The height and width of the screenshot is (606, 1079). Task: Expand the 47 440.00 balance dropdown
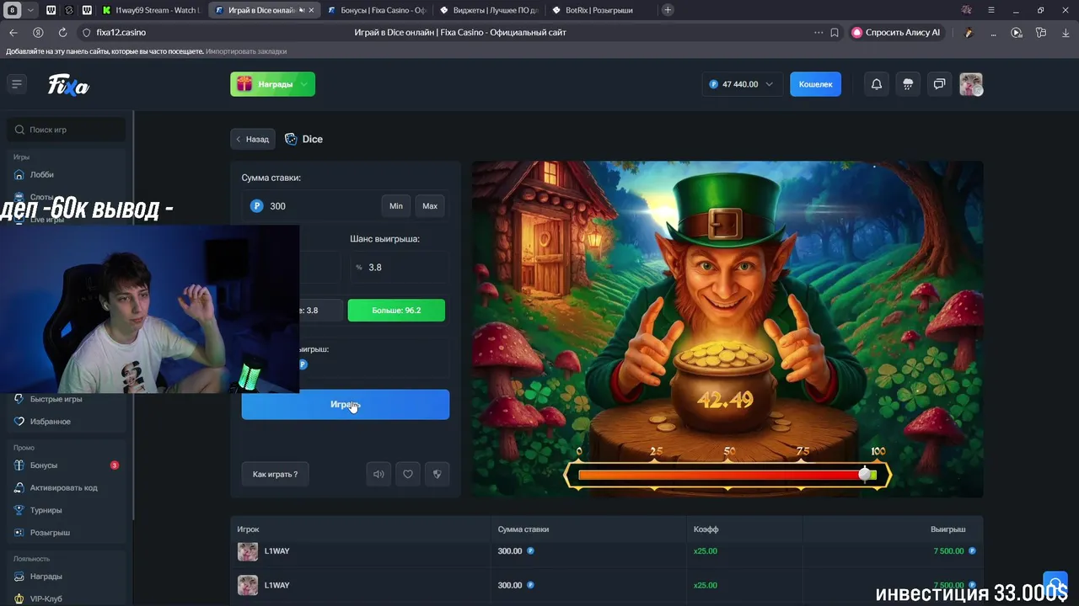(x=740, y=84)
